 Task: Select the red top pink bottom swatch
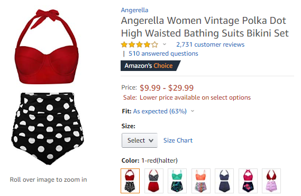[271, 181]
